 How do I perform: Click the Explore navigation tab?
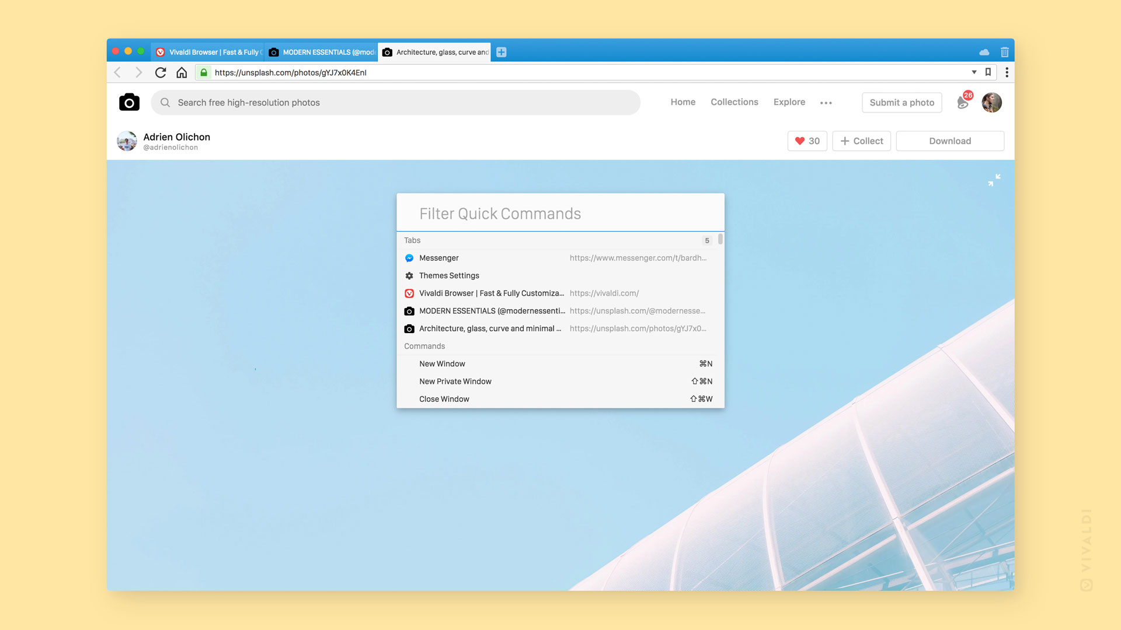click(x=788, y=101)
